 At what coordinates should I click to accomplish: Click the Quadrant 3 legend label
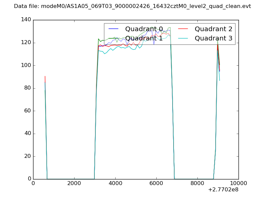click(x=213, y=38)
